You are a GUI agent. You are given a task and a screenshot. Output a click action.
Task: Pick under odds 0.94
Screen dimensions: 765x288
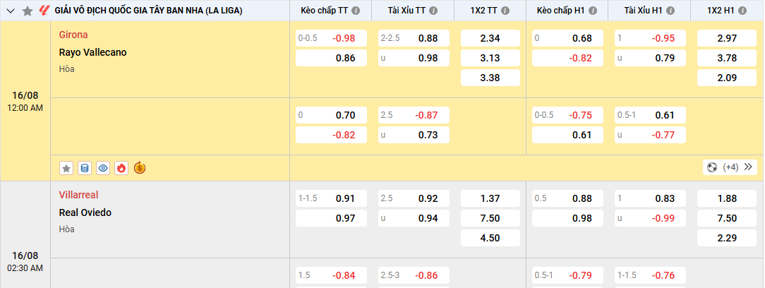414,217
